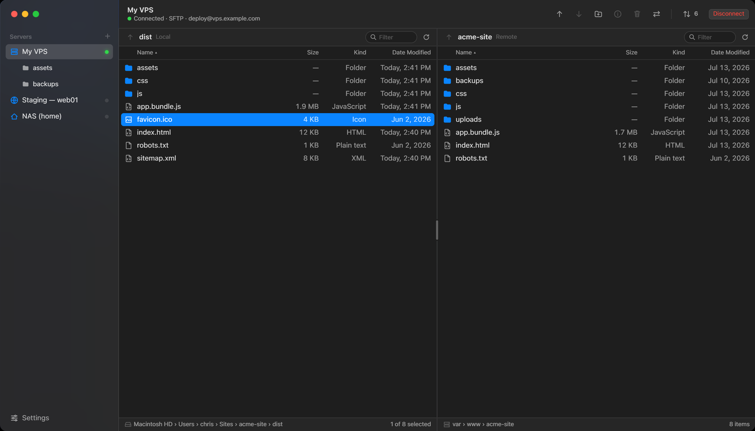Click the pane divider handle

437,230
